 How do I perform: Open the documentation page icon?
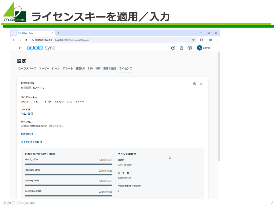(181, 48)
